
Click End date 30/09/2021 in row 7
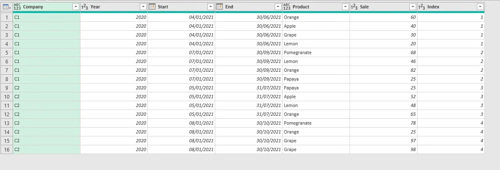249,70
